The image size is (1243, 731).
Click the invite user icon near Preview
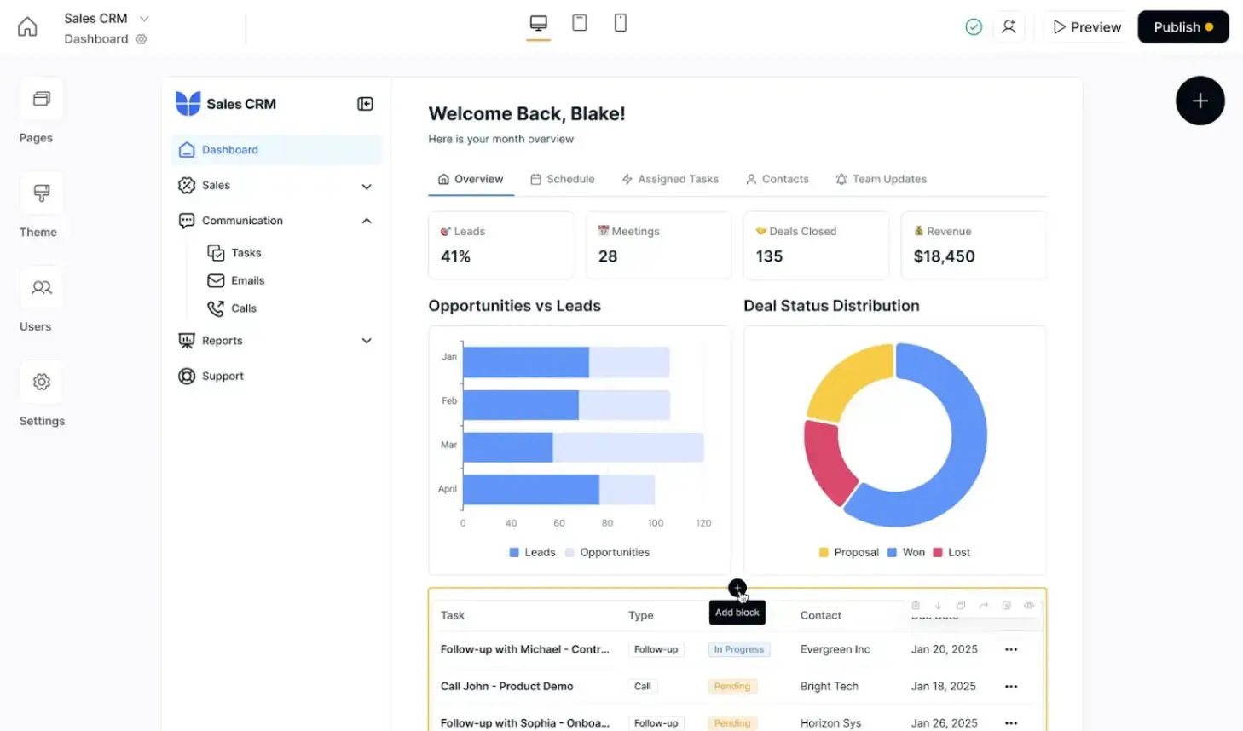tap(1009, 27)
